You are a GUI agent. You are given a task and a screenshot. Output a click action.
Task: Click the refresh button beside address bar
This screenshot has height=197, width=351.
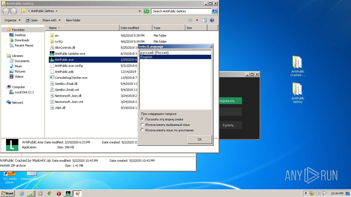point(147,11)
